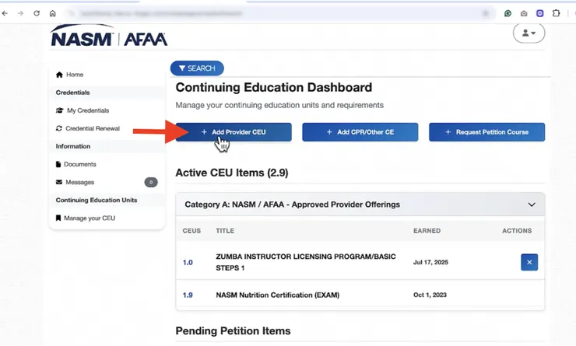Image resolution: width=576 pixels, height=346 pixels.
Task: Click the browser back arrow
Action: (x=6, y=13)
